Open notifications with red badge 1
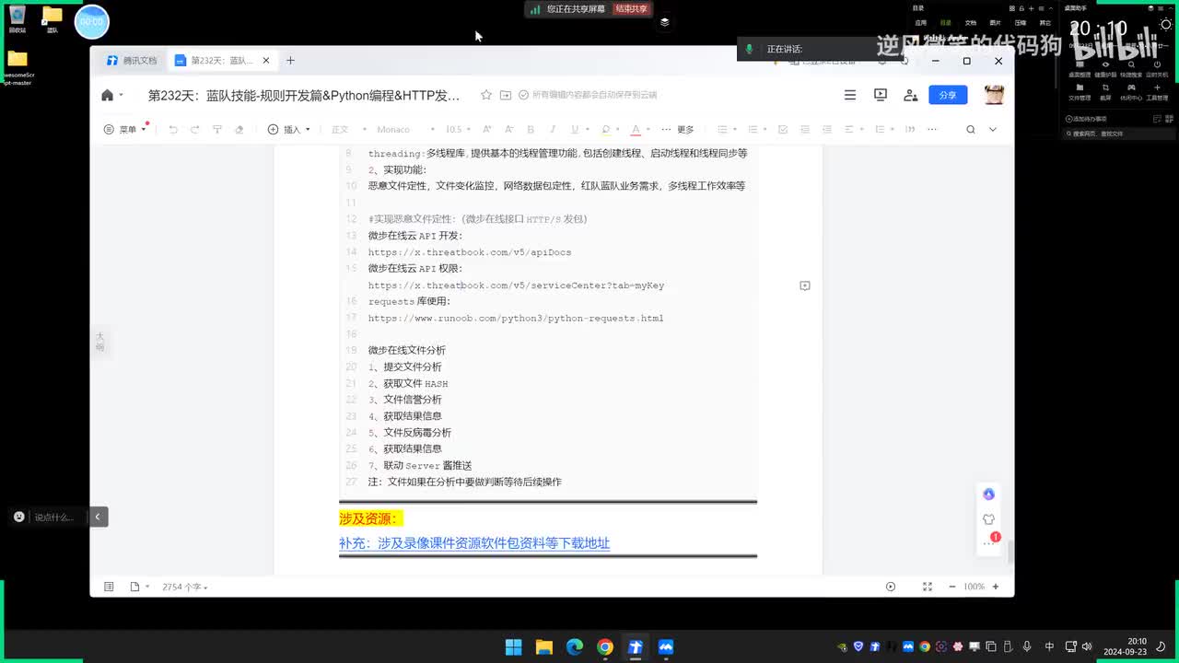The width and height of the screenshot is (1179, 663). point(990,542)
